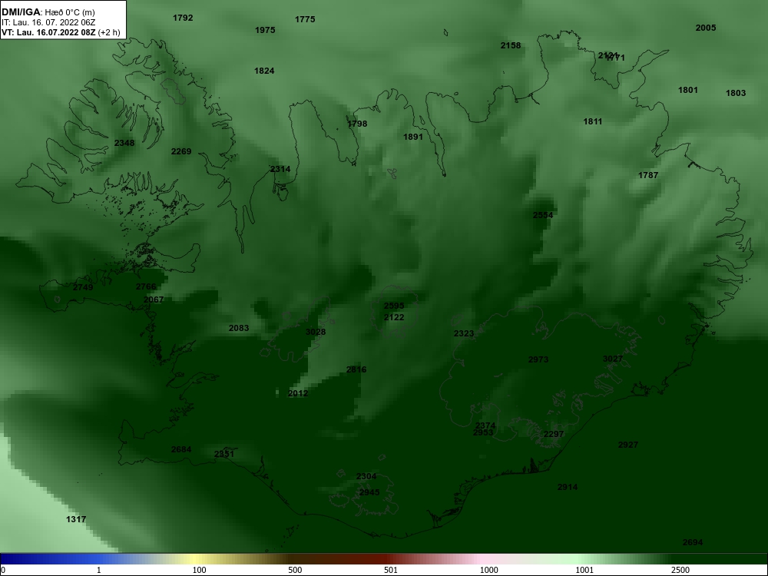Click the map value 2595
This screenshot has height=576, width=768.
(394, 306)
